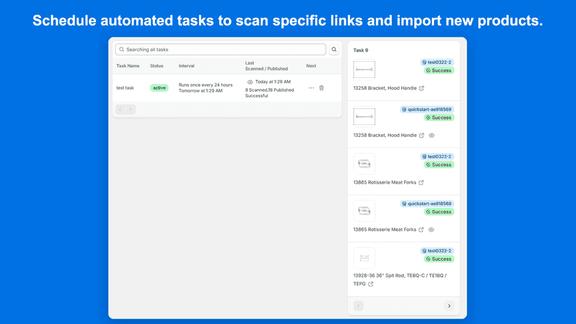View last scan eye icon in test task row
The height and width of the screenshot is (324, 576).
[x=250, y=82]
